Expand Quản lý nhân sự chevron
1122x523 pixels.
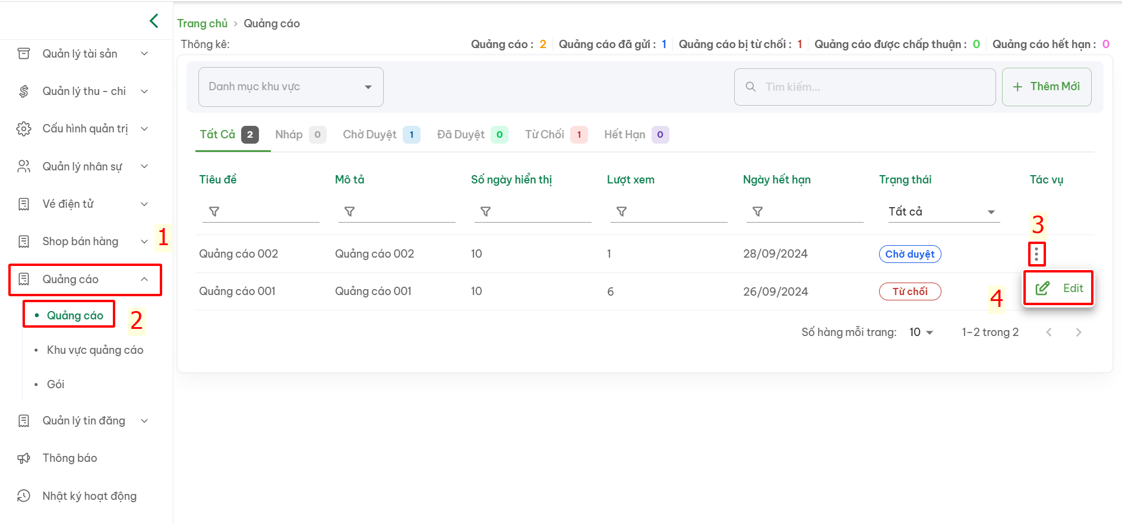click(x=144, y=166)
